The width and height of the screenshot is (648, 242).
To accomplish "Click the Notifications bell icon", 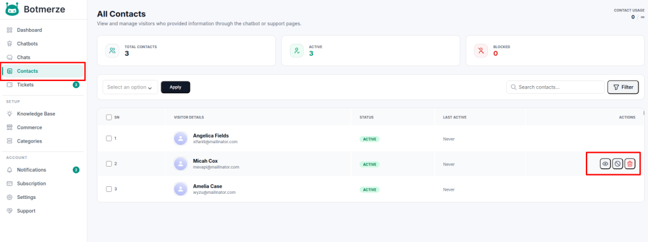I will pos(10,170).
